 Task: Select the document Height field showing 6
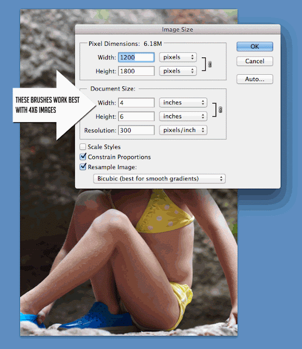(x=136, y=117)
